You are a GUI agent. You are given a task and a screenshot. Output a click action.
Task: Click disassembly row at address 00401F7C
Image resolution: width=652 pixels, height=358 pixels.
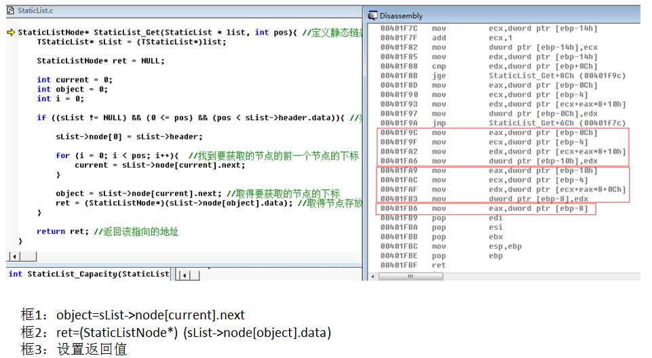pos(488,28)
